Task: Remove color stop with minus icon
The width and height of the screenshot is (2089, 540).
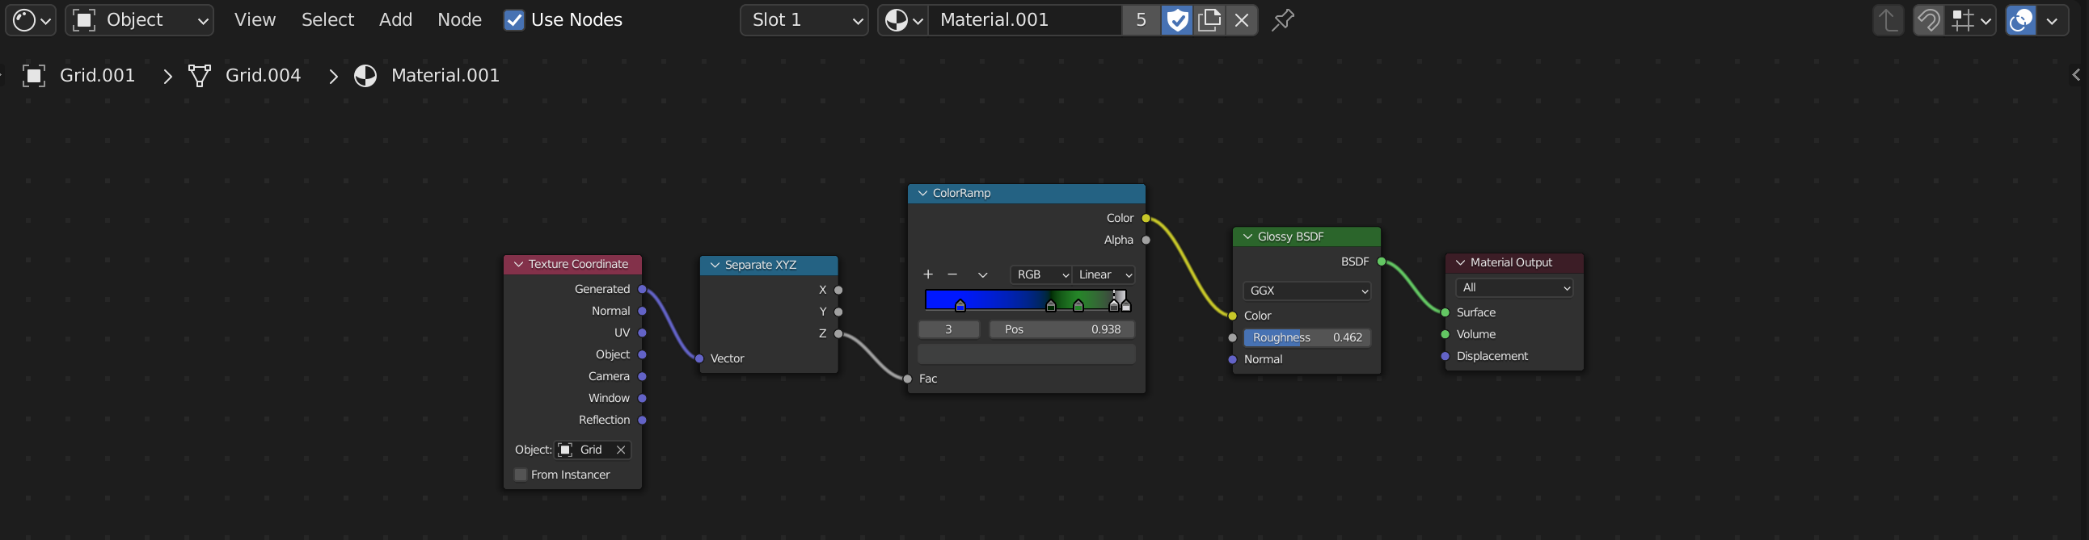Action: pos(953,274)
